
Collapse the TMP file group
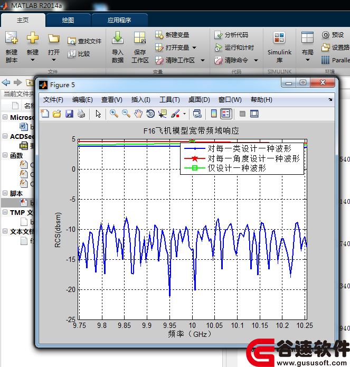(x=5, y=212)
